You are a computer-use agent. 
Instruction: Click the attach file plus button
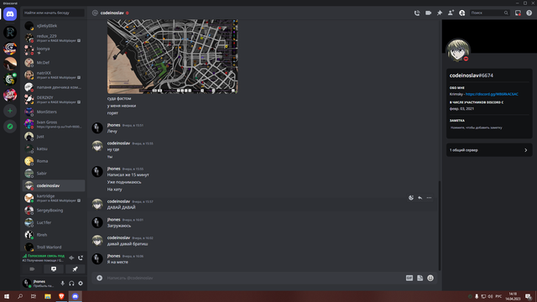99,278
